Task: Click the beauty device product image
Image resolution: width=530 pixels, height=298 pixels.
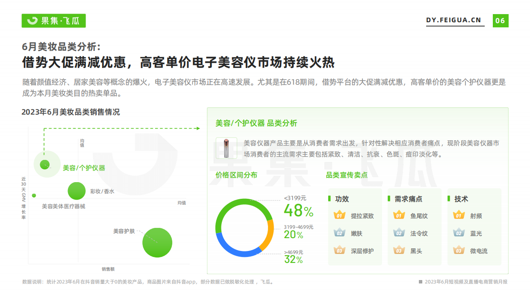Action: 224,148
